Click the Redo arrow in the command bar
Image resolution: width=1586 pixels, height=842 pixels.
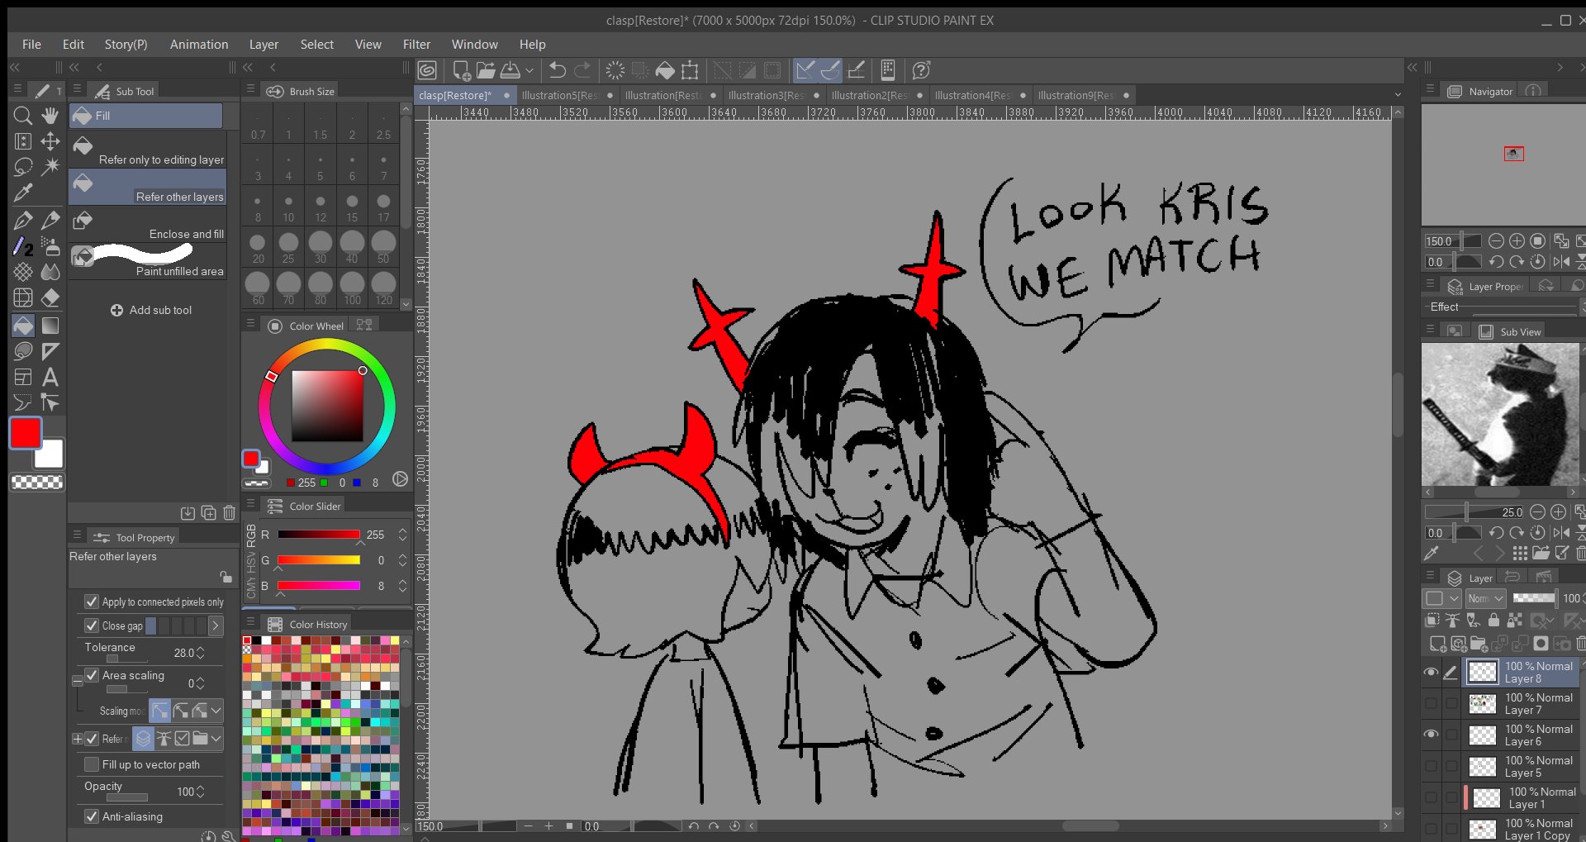click(582, 70)
